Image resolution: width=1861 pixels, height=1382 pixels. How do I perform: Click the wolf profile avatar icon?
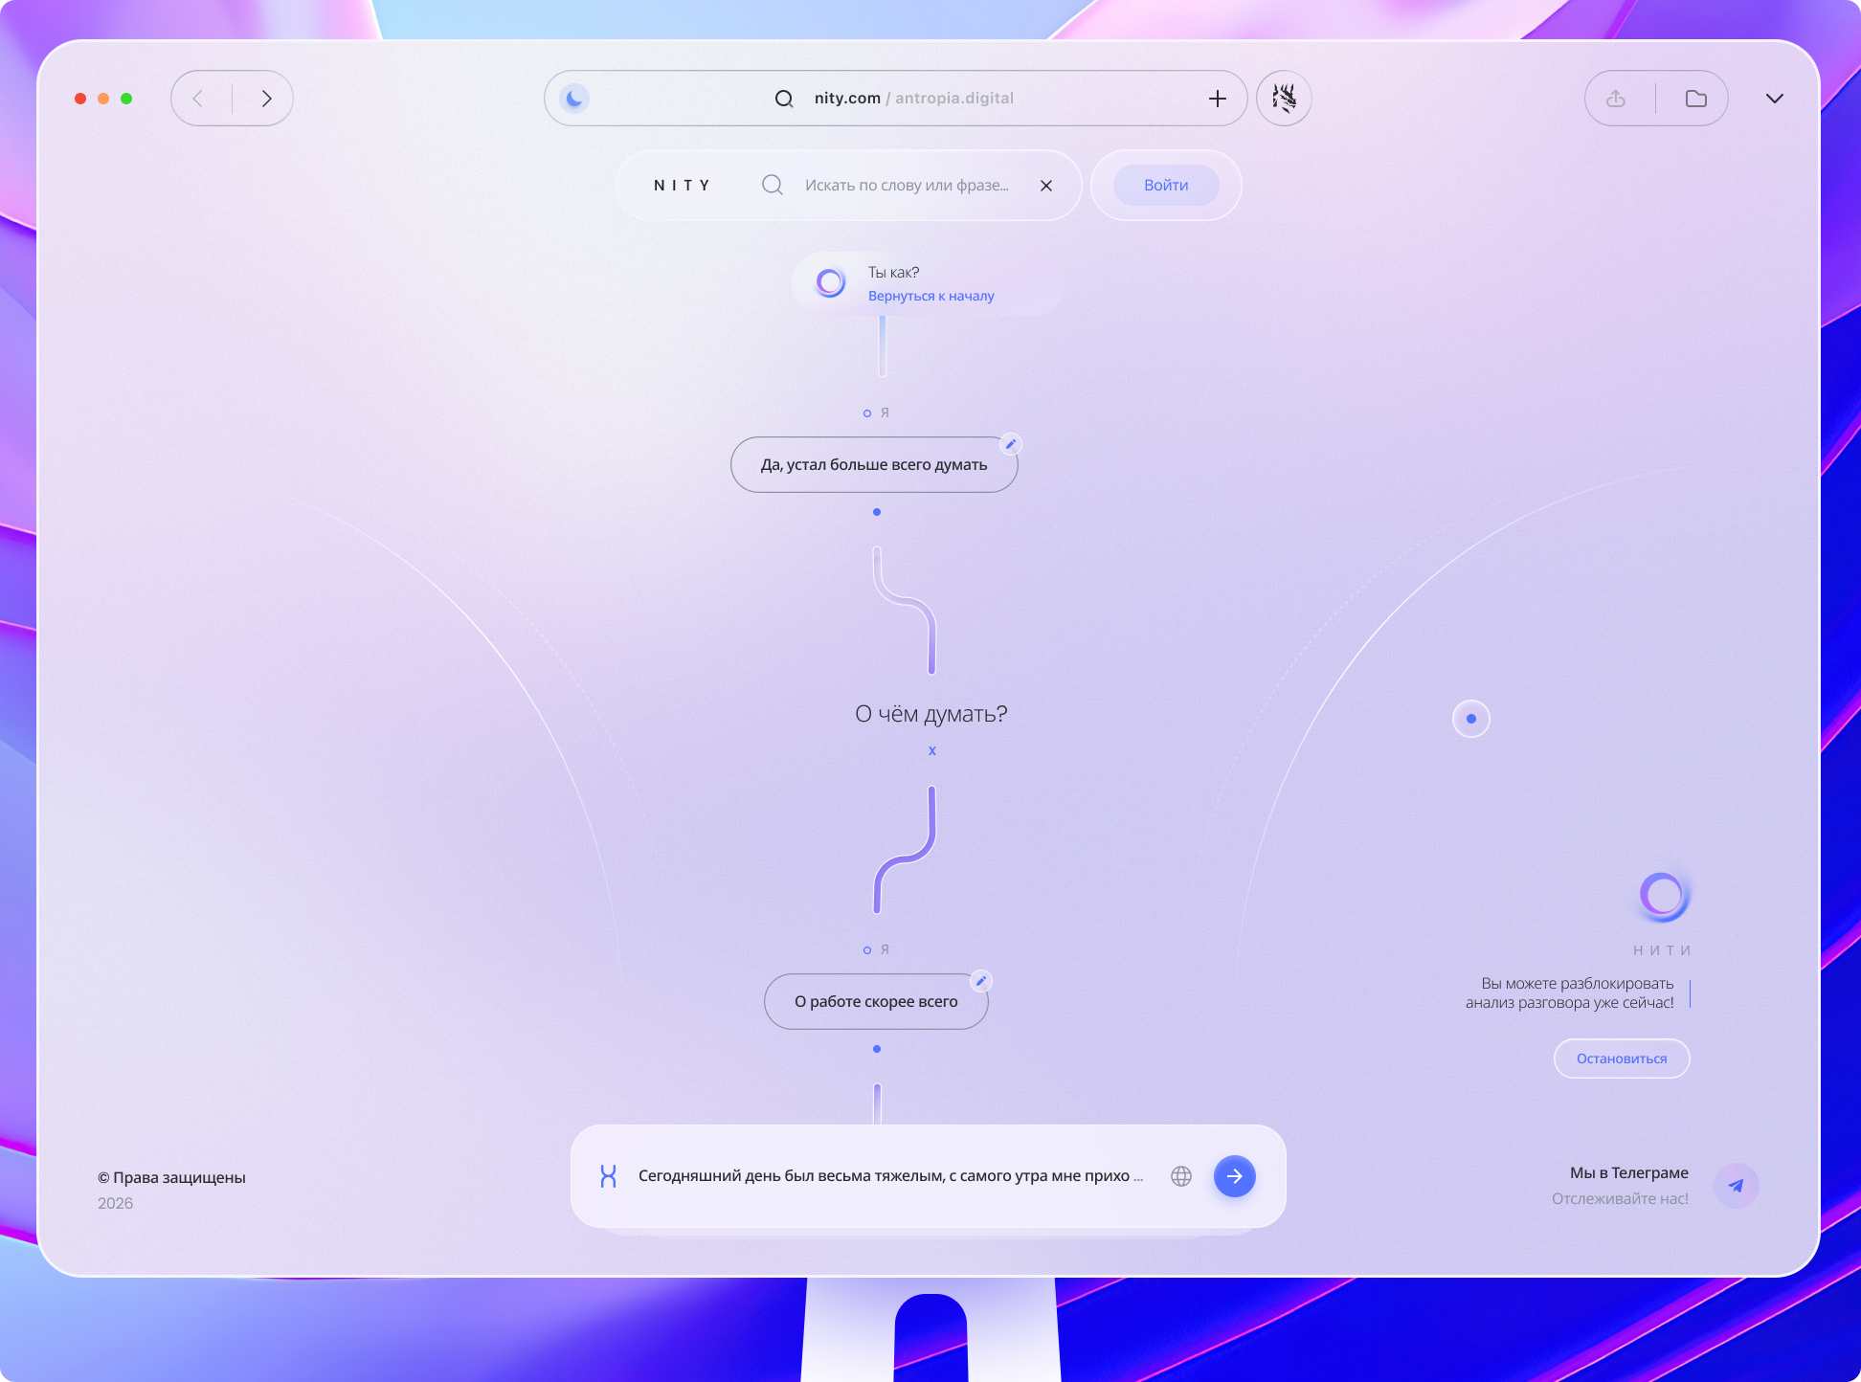(x=1284, y=99)
